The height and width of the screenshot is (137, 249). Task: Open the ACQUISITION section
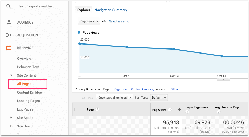[27, 35]
